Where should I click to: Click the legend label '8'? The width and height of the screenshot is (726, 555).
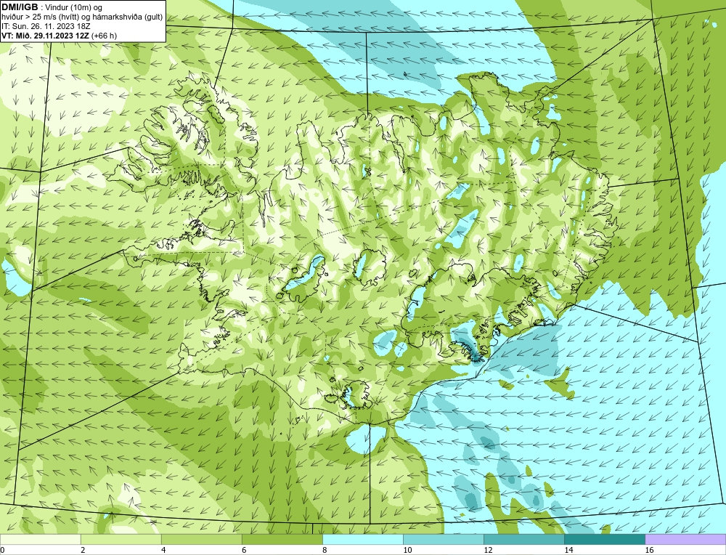325,551
